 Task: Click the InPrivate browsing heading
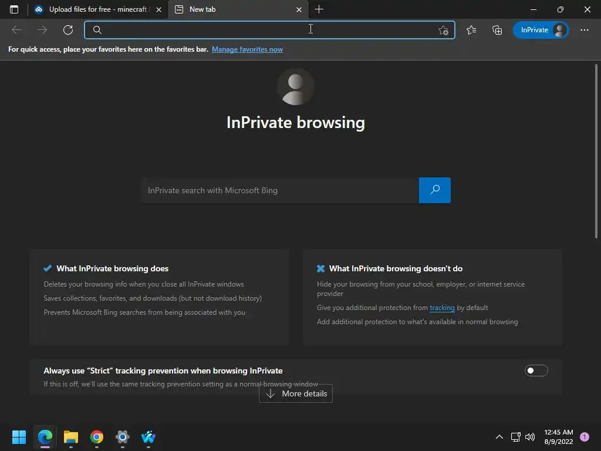(296, 123)
